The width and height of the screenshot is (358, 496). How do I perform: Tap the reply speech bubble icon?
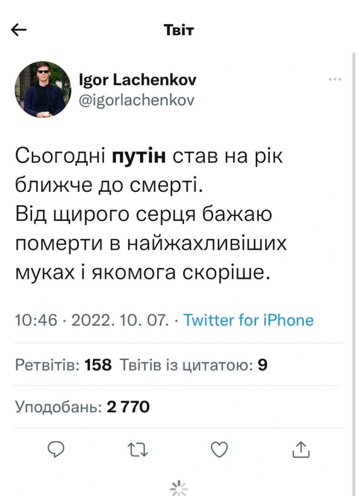coord(56,449)
